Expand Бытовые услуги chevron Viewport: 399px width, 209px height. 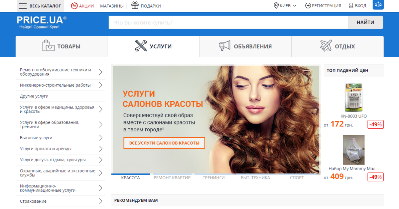[101, 138]
